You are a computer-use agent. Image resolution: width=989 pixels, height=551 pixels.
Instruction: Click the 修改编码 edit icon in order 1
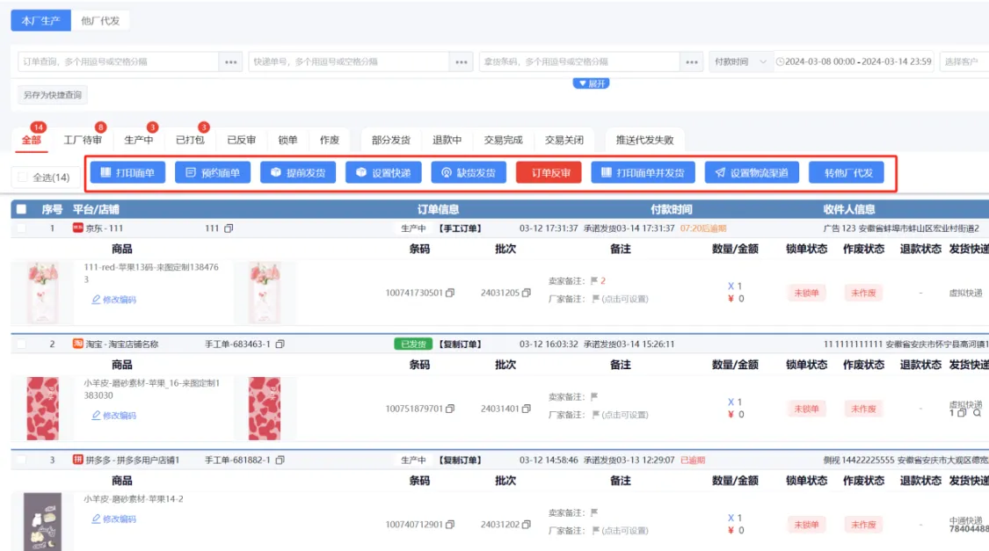(96, 300)
